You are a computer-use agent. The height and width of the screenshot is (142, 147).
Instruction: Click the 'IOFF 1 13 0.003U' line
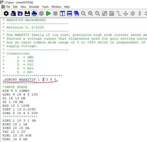pos(19,109)
